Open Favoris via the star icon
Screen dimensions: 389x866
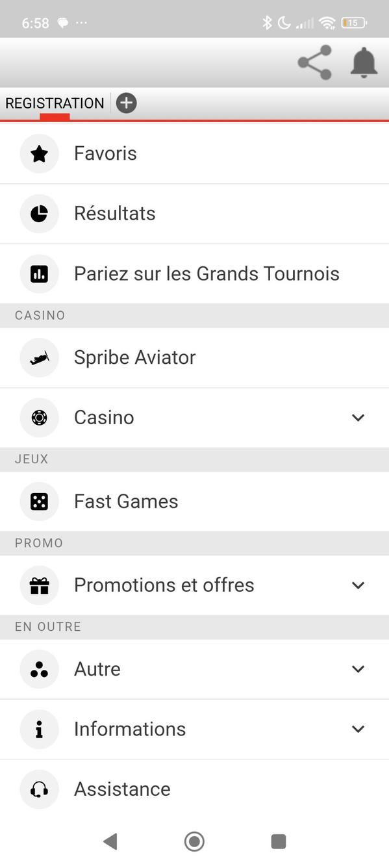[x=39, y=153]
